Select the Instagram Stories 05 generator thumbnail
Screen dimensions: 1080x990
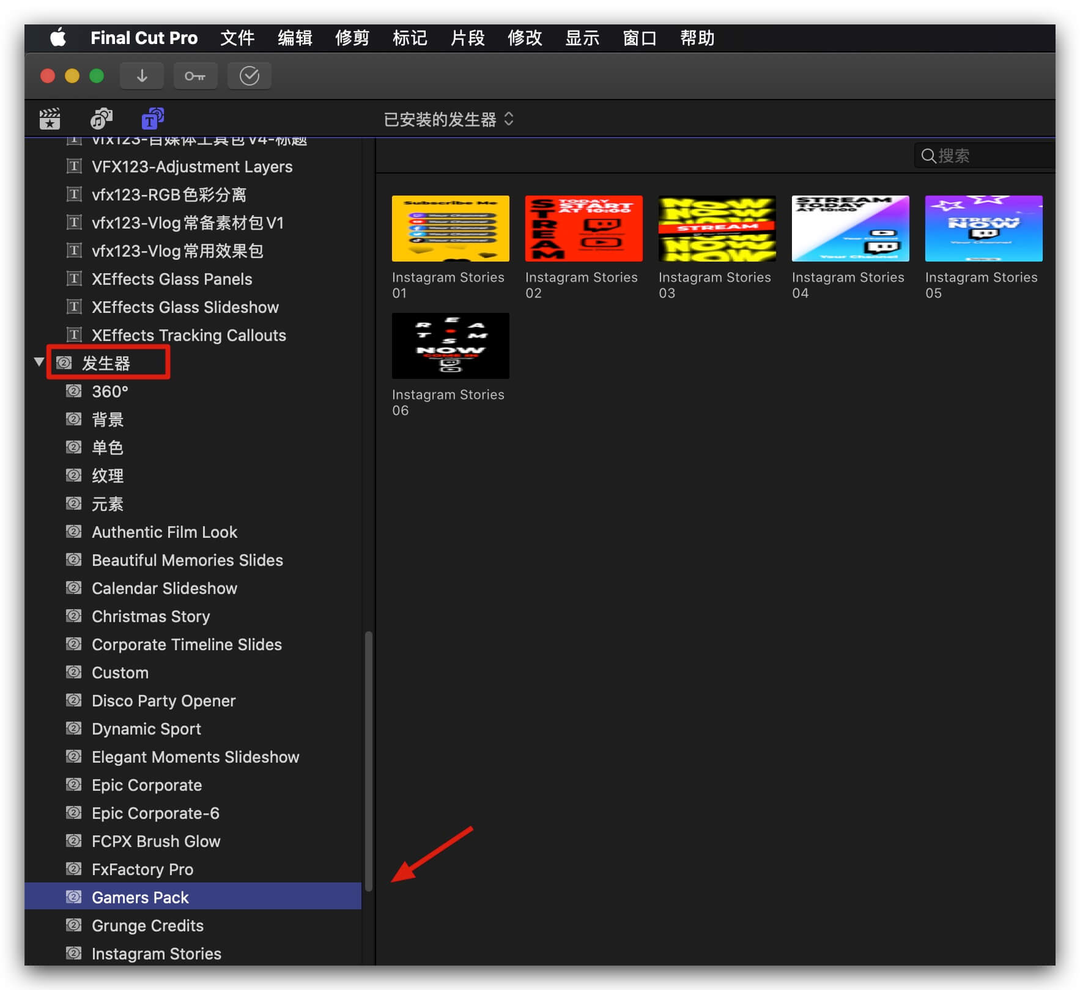coord(984,229)
